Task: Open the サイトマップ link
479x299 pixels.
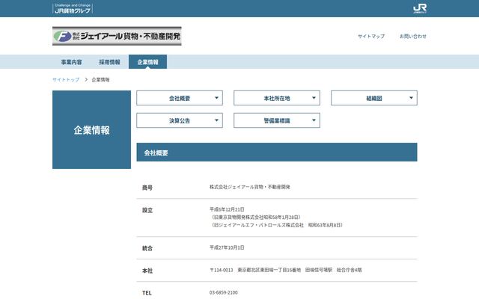Action: (371, 36)
